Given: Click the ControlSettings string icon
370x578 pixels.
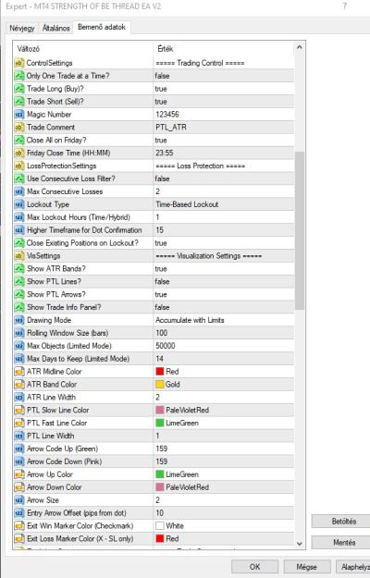Looking at the screenshot, I should [19, 63].
